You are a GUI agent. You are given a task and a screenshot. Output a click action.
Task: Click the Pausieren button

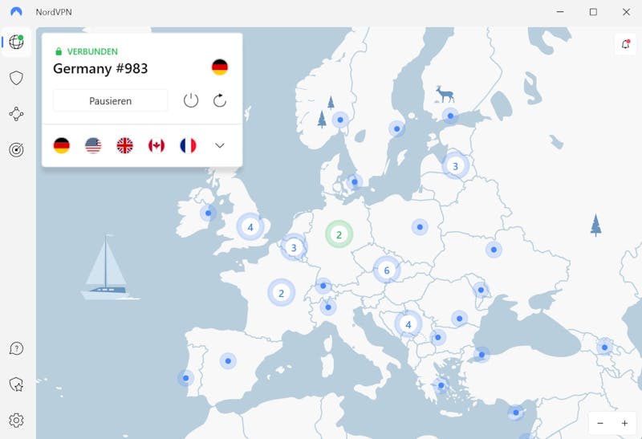point(110,101)
